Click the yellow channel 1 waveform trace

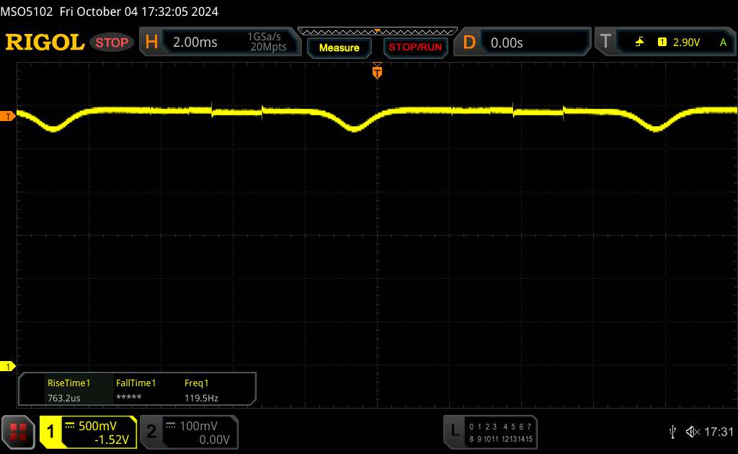coord(377,116)
